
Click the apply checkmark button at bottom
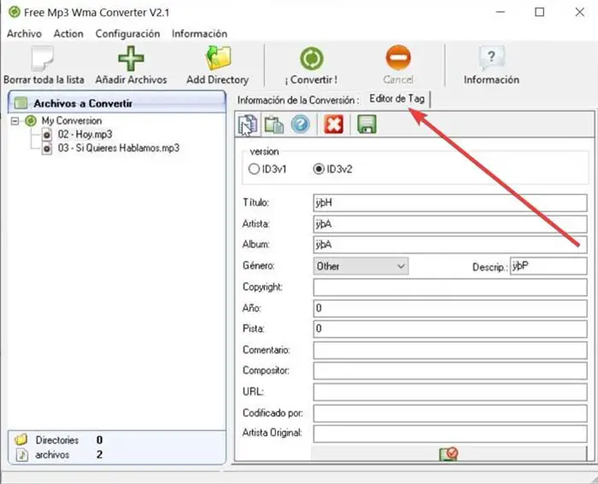coord(448,453)
